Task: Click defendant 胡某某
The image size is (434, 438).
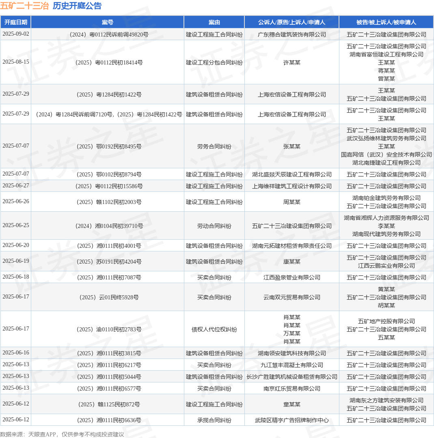Action: coord(386,306)
